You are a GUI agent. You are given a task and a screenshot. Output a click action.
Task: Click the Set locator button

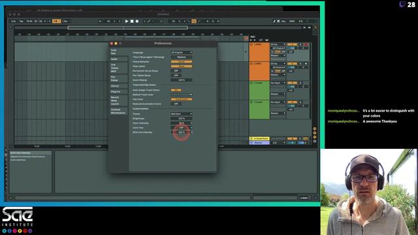point(253,37)
